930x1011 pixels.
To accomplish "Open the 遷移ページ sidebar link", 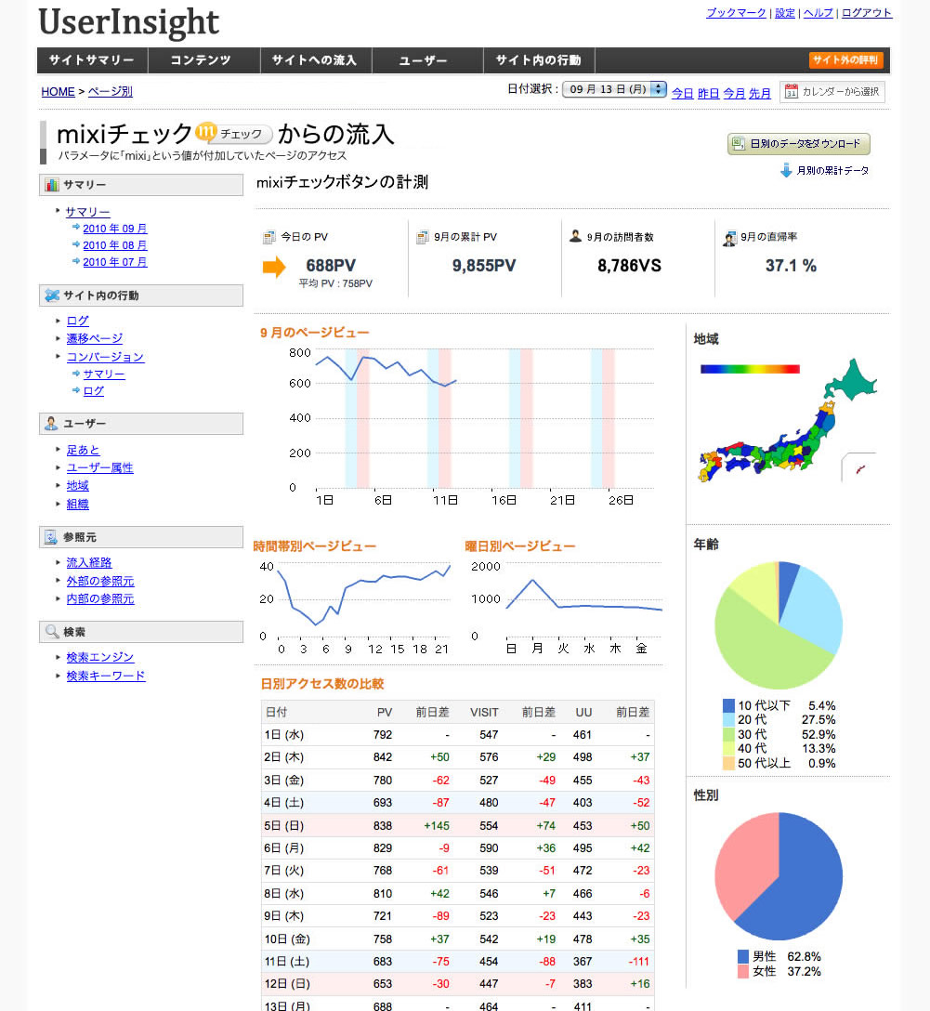I will tap(95, 338).
